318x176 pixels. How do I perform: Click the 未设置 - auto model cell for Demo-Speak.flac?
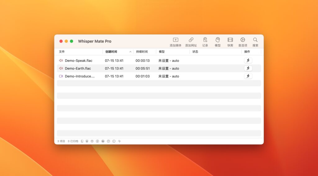click(169, 61)
